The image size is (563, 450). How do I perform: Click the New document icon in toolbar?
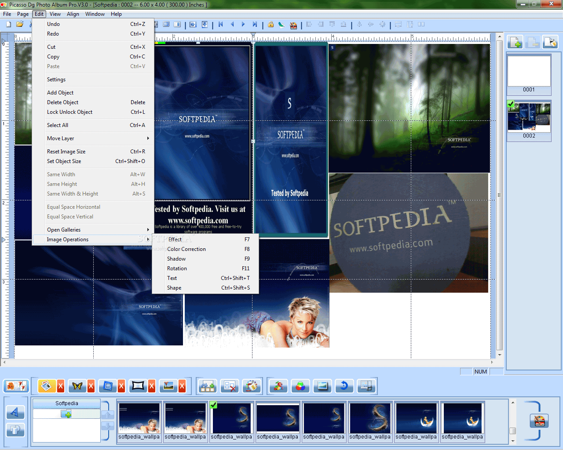(8, 25)
